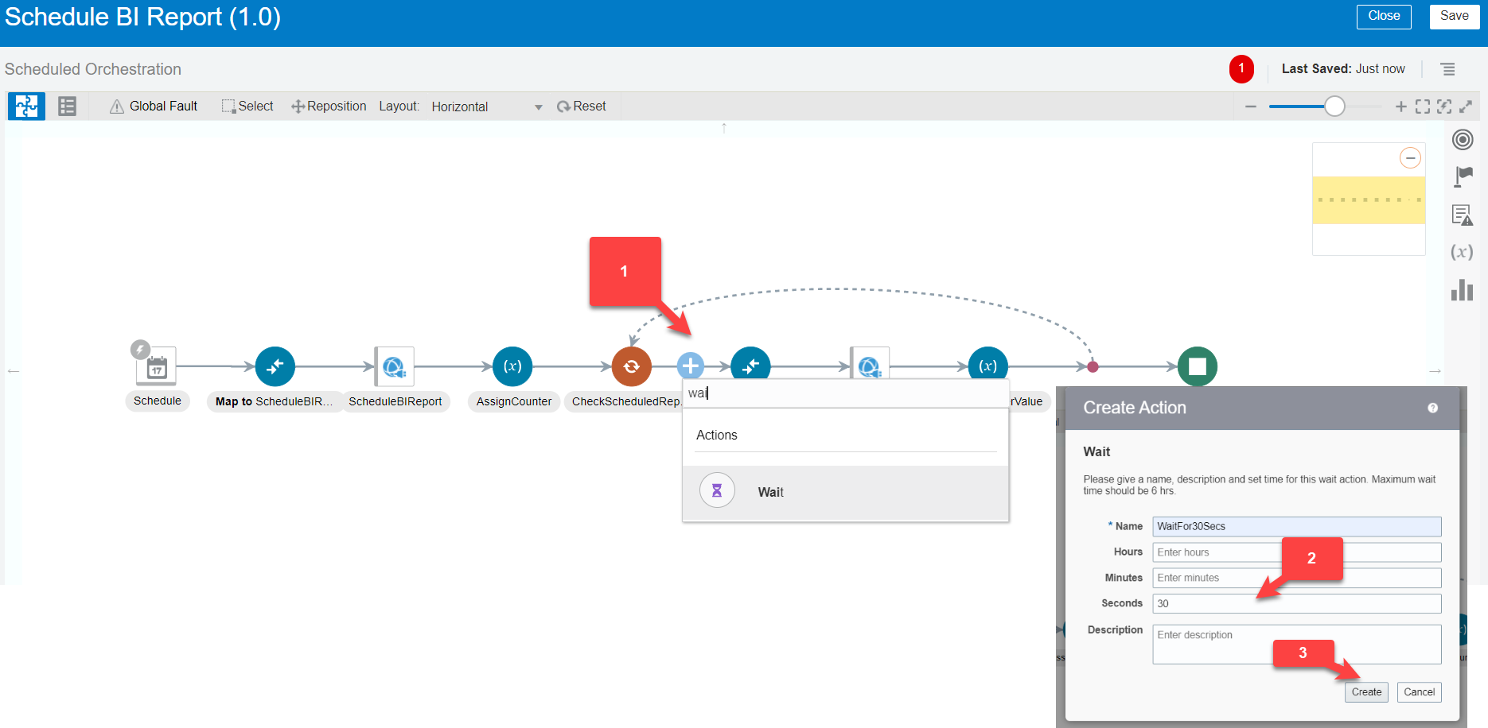The height and width of the screenshot is (728, 1488).
Task: Open the Horizontal layout dropdown
Action: 486,106
